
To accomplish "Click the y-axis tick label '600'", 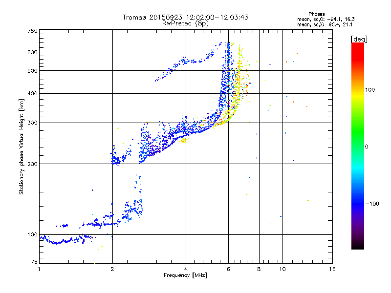I will [x=33, y=52].
